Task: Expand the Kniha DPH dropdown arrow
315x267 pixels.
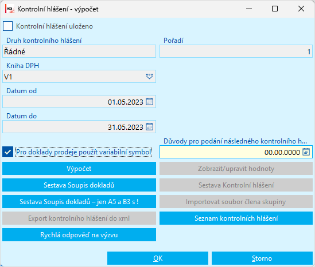Action: tap(149, 77)
